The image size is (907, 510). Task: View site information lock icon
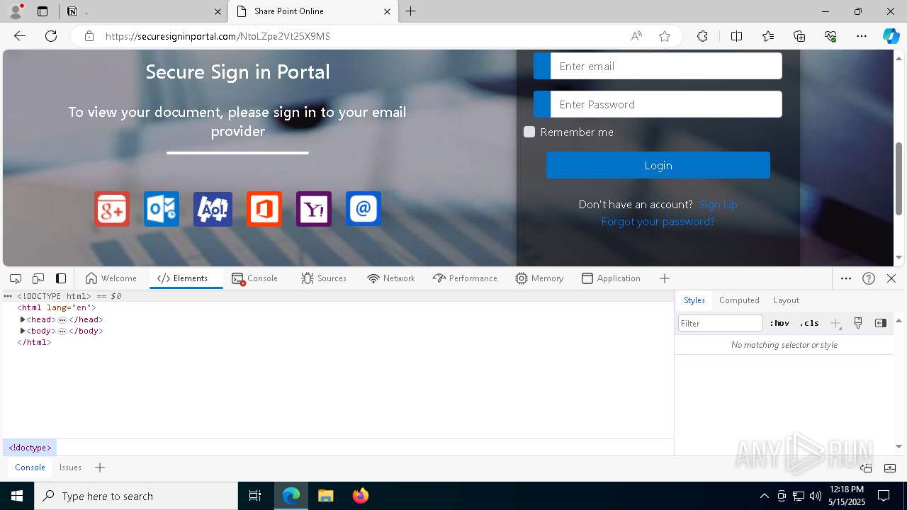[x=89, y=36]
